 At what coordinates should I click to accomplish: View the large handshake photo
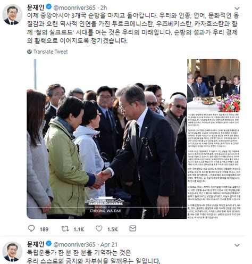pyautogui.click(x=106, y=139)
